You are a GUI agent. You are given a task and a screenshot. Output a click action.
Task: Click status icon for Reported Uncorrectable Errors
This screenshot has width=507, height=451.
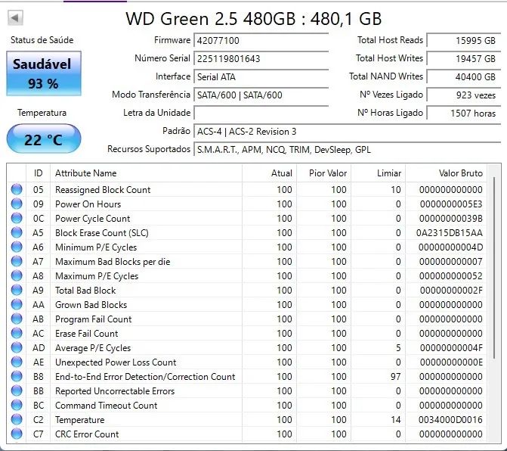(17, 390)
